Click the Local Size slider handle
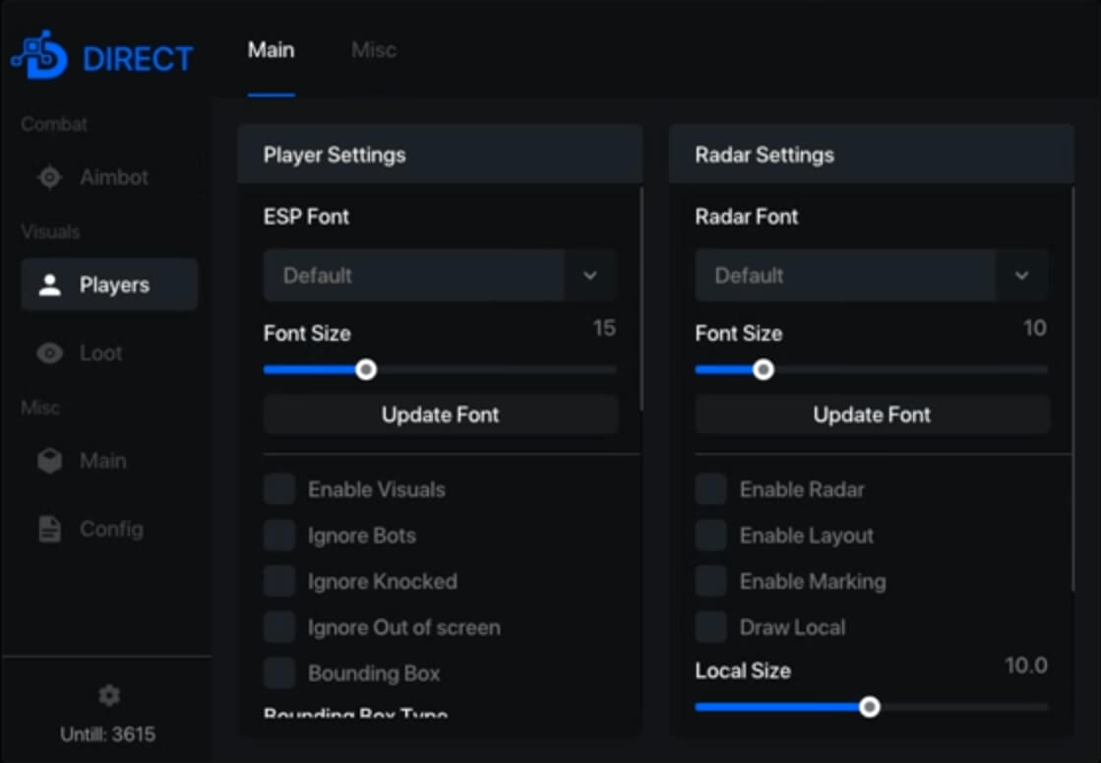 [x=869, y=707]
